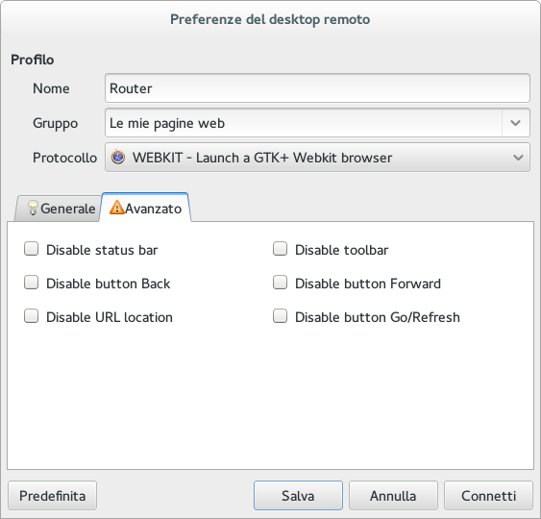Click the dialog title Preferenze del desktop remoto
The image size is (541, 519).
[x=270, y=19]
